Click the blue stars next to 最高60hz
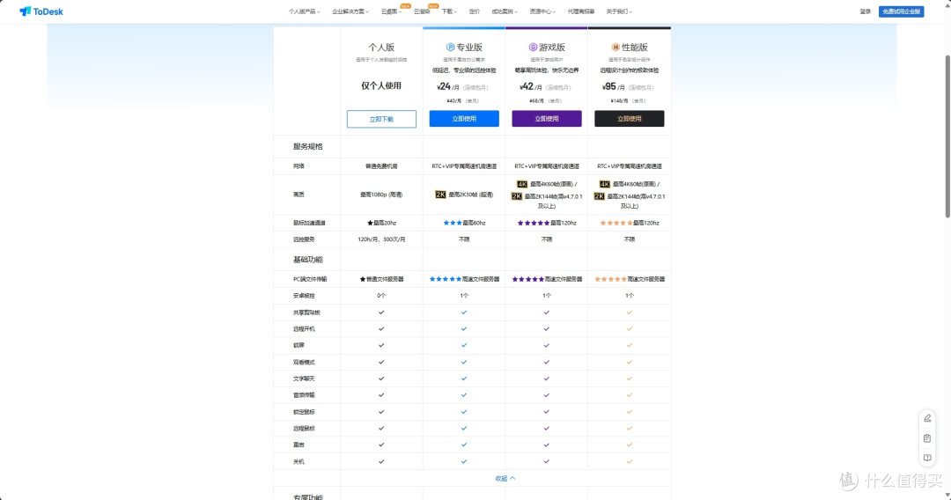Screen dimensions: 951x500 coord(453,223)
